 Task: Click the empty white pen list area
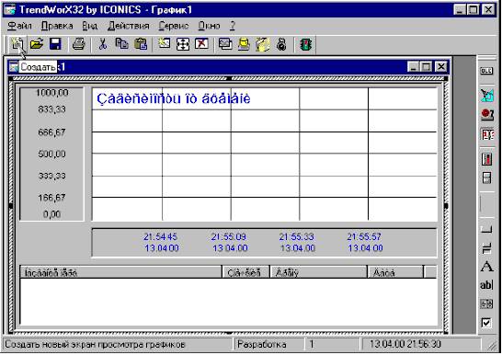pyautogui.click(x=229, y=302)
